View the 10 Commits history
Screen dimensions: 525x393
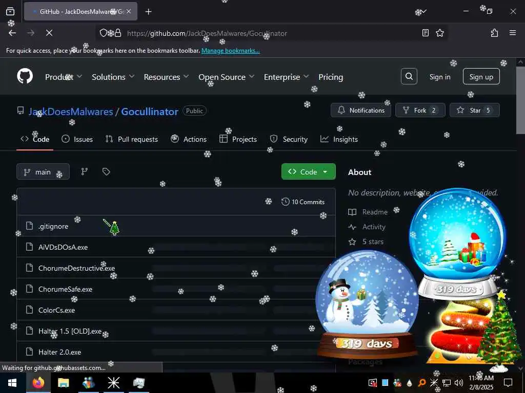[x=303, y=202]
